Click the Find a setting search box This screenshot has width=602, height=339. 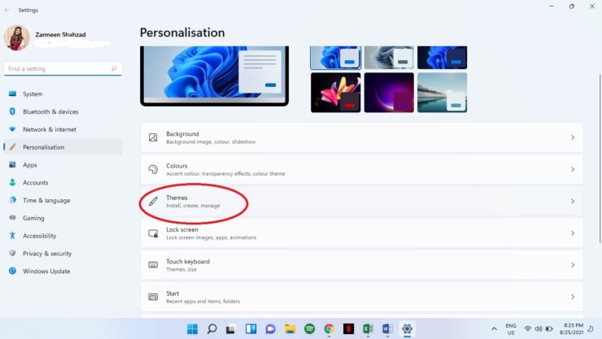tap(57, 69)
